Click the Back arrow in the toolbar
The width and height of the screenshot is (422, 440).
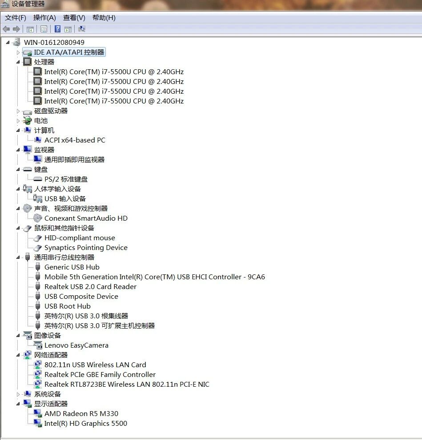click(6, 29)
